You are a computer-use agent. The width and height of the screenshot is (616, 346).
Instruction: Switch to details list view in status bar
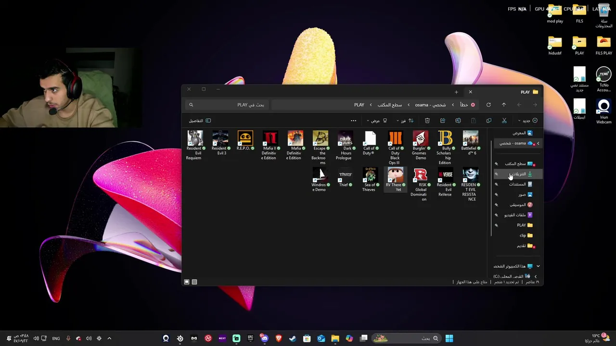point(194,282)
